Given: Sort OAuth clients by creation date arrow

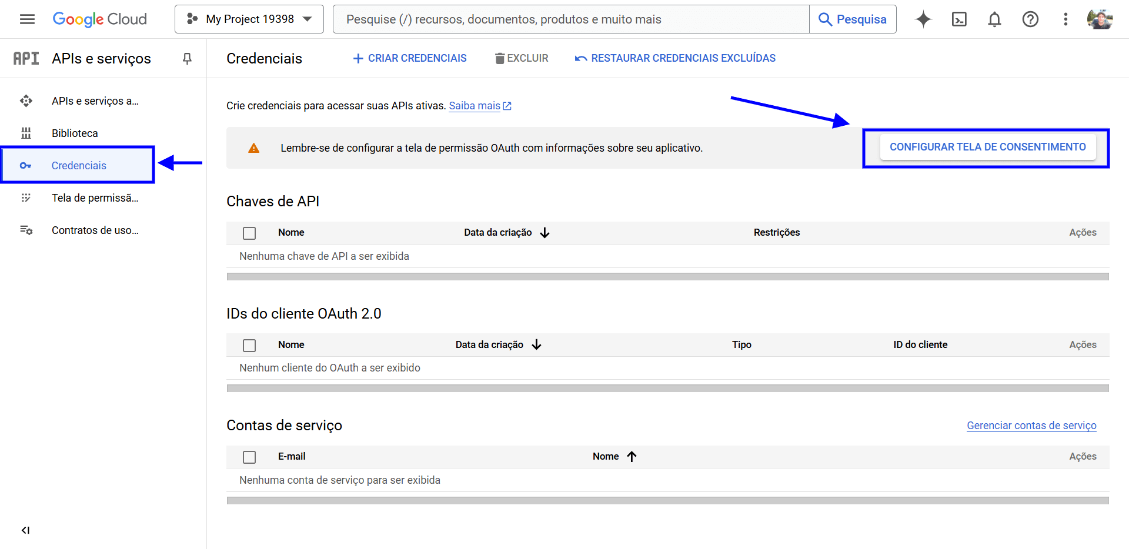Looking at the screenshot, I should (536, 344).
